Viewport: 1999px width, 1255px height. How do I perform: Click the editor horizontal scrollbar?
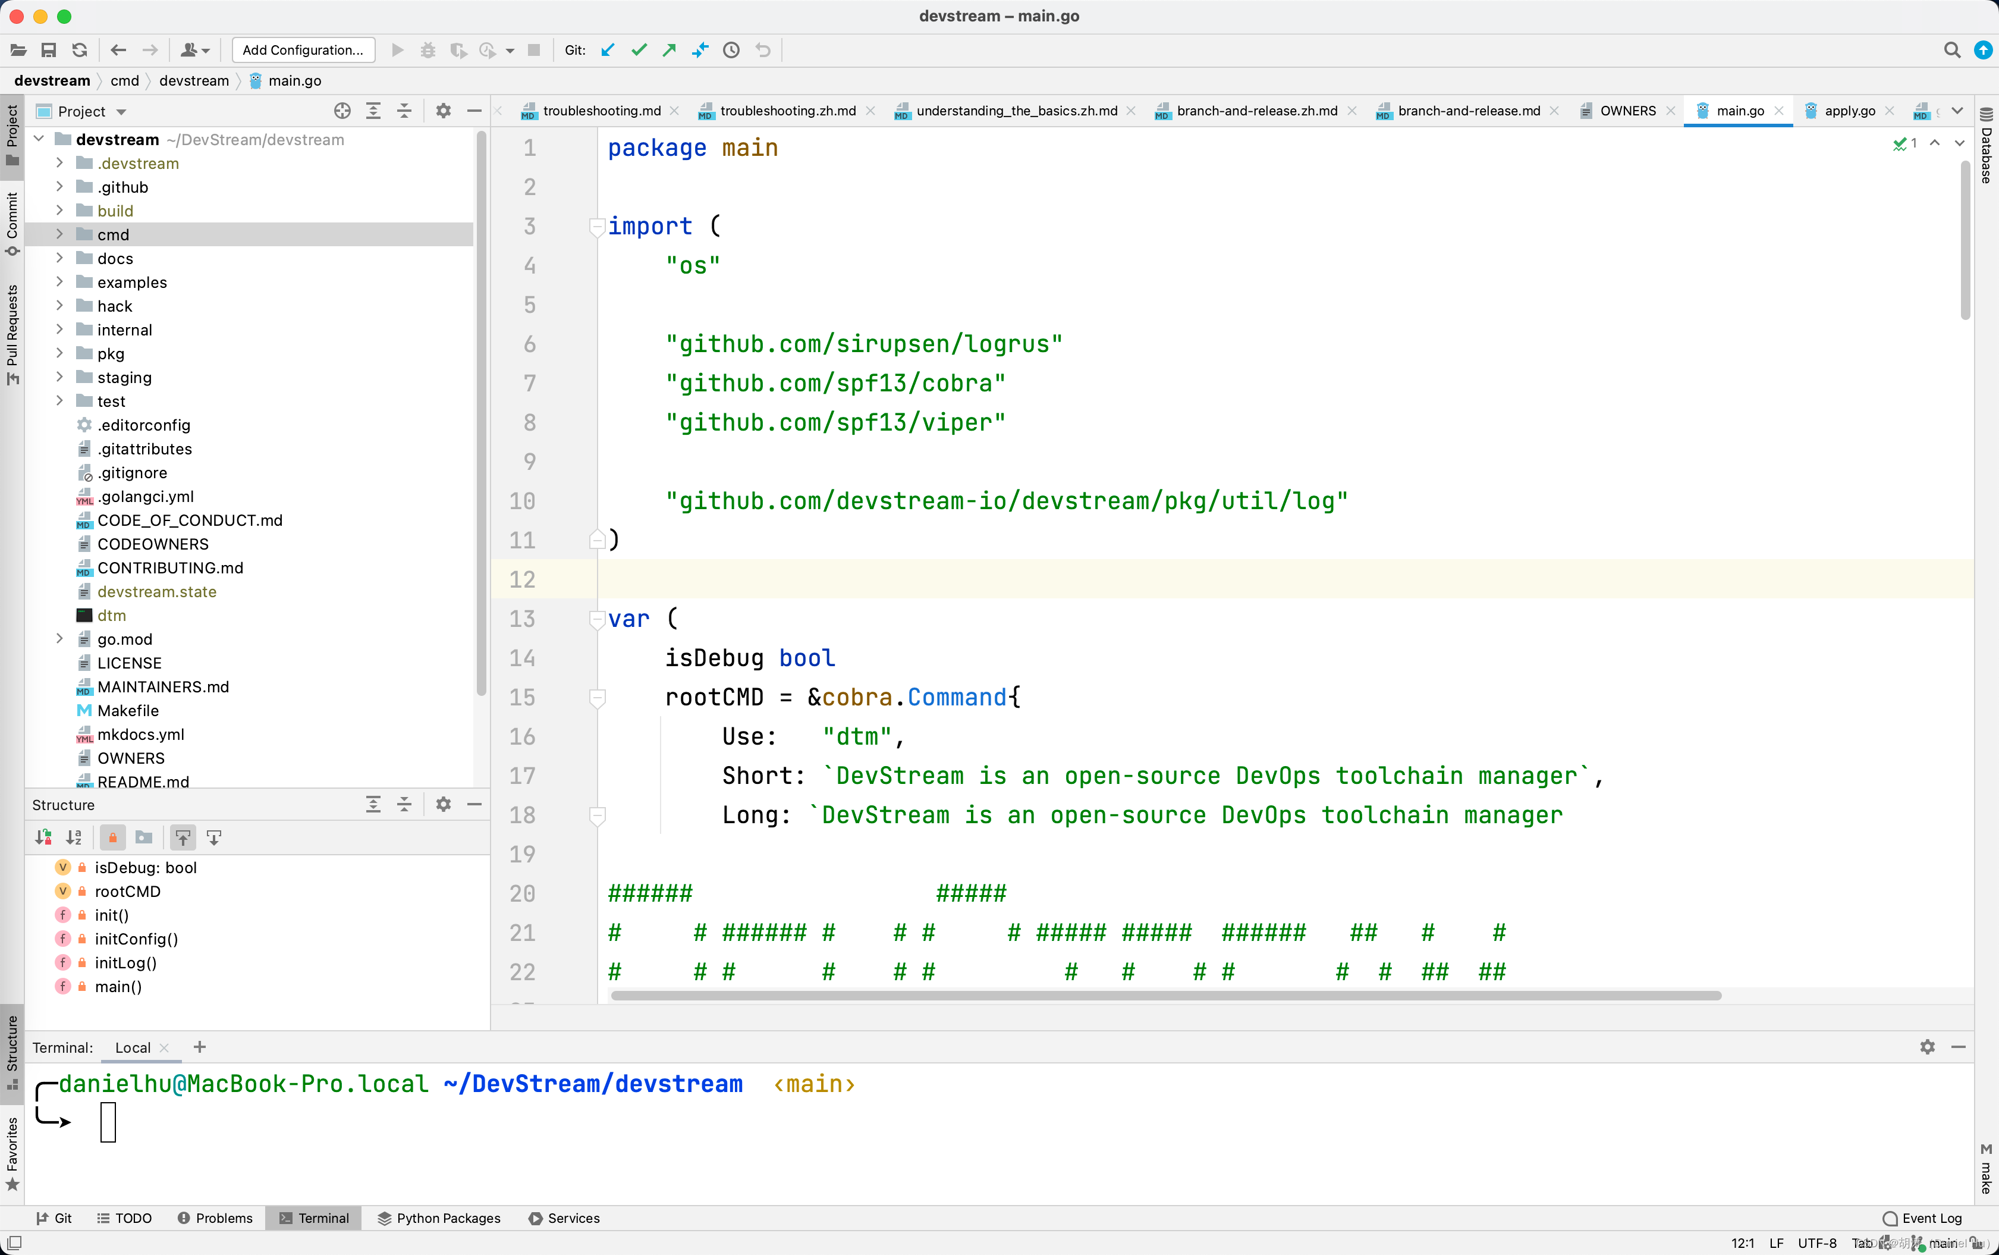pyautogui.click(x=1165, y=995)
